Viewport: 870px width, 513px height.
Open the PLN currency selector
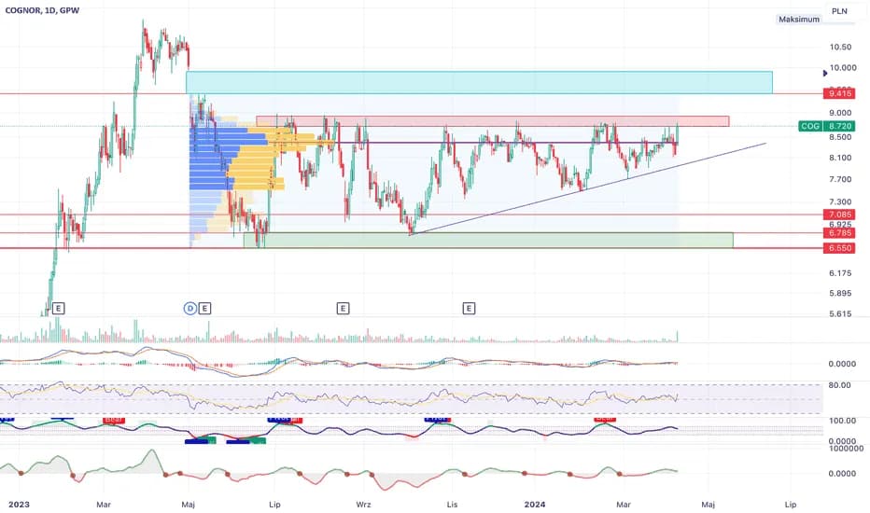[840, 13]
